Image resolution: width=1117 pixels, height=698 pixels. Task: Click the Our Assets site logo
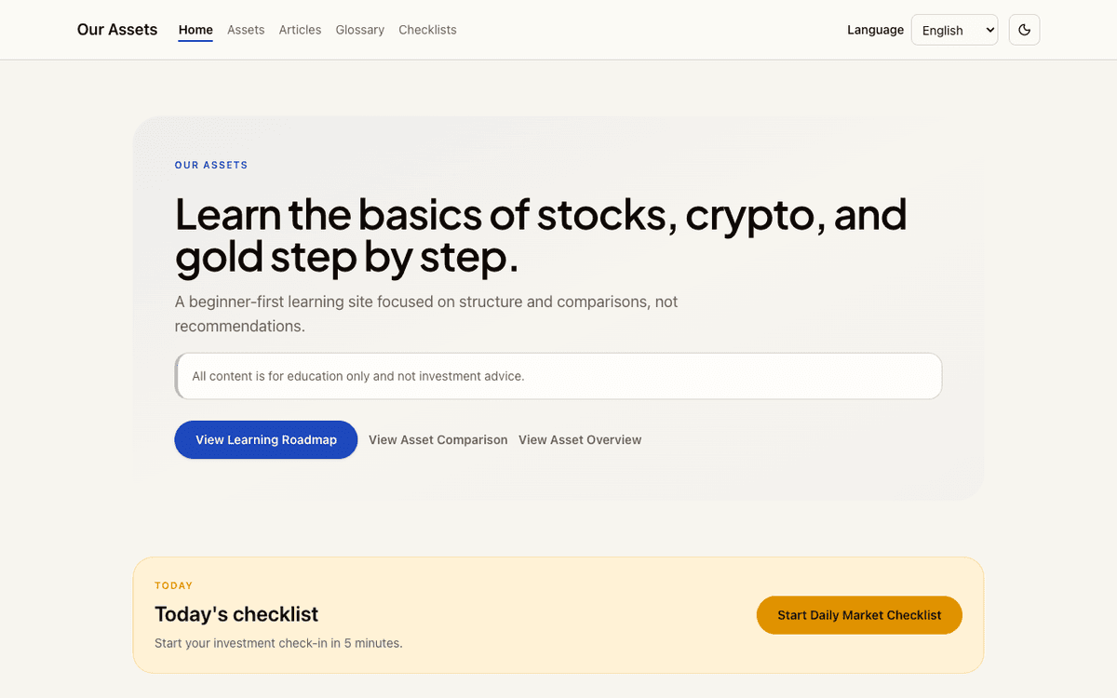tap(117, 30)
